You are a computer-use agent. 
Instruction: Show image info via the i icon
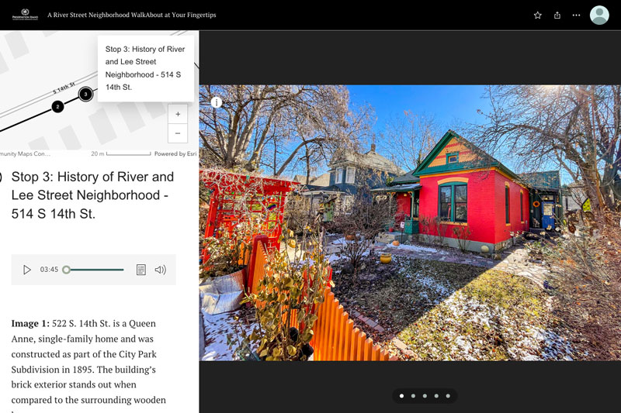217,102
